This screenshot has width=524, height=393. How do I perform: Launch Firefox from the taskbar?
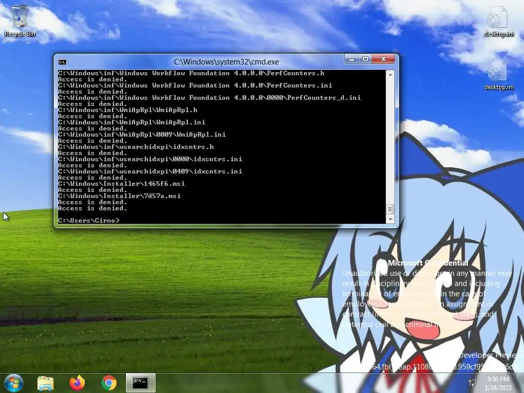77,383
